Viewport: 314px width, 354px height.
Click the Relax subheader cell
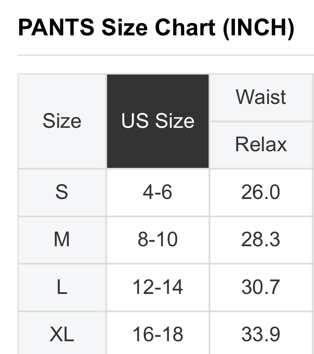261,144
